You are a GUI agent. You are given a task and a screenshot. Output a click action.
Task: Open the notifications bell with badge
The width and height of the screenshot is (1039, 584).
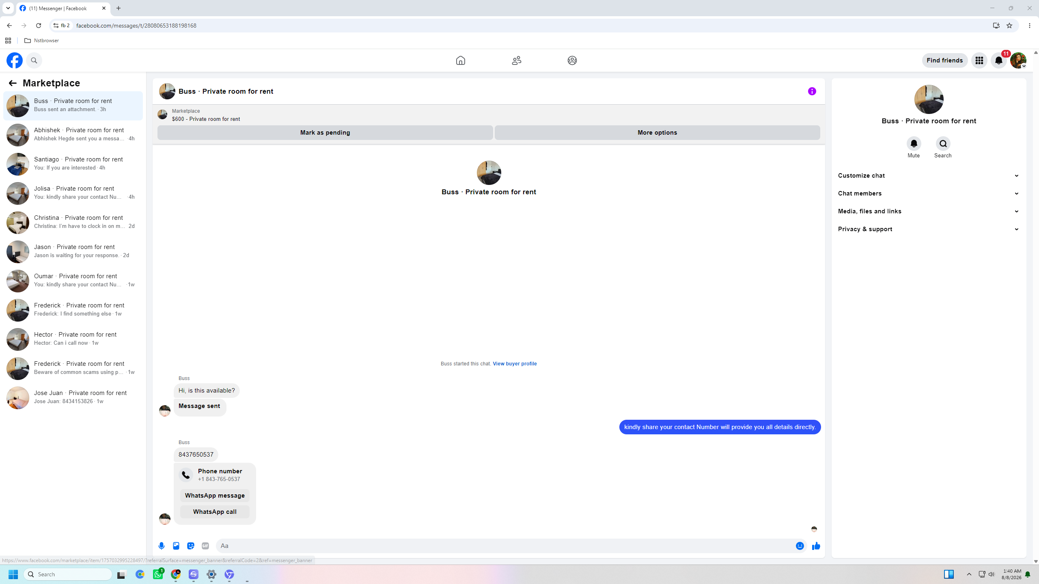999,60
